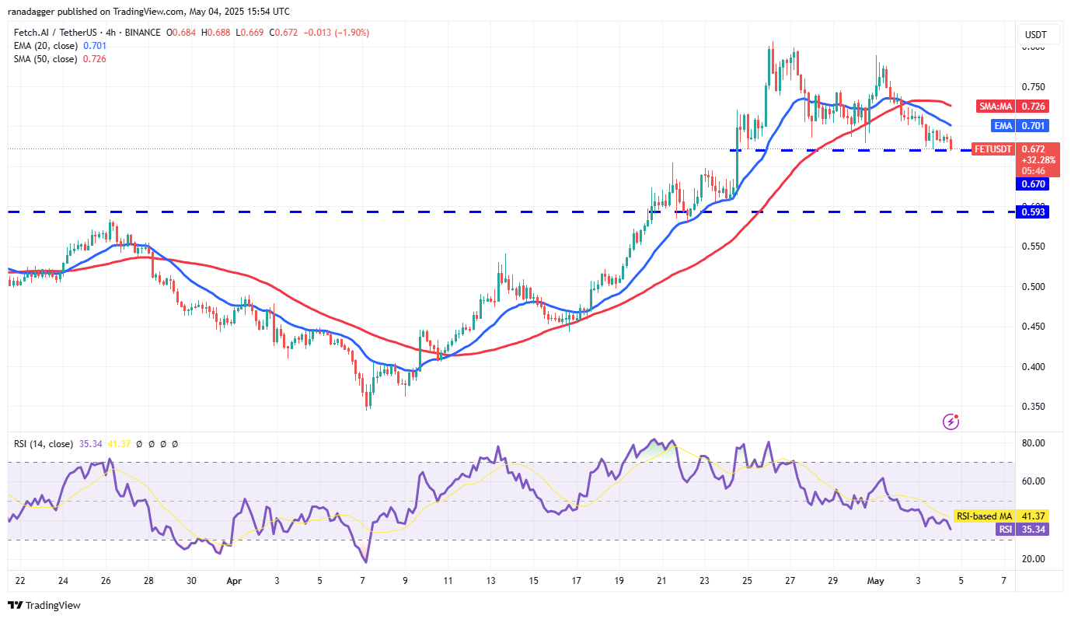Select the SMA (50, close) indicator legend
Viewport: 1071px width, 619px height.
click(x=44, y=58)
